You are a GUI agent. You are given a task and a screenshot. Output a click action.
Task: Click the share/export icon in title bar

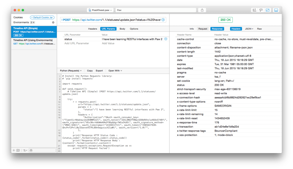pos(202,10)
